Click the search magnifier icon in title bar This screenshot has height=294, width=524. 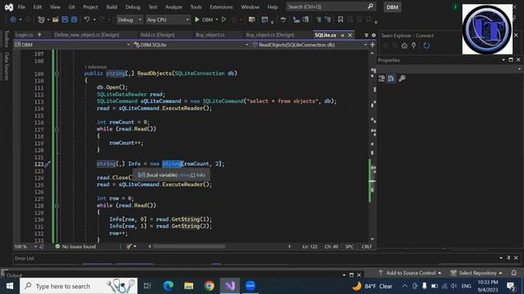(x=370, y=7)
